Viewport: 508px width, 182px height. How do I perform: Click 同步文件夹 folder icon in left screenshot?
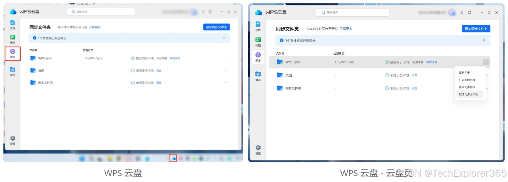point(33,82)
